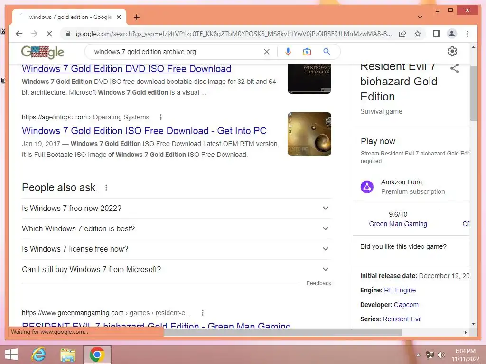Open the Chrome side panel icon
The width and height of the screenshot is (486, 364).
(437, 34)
